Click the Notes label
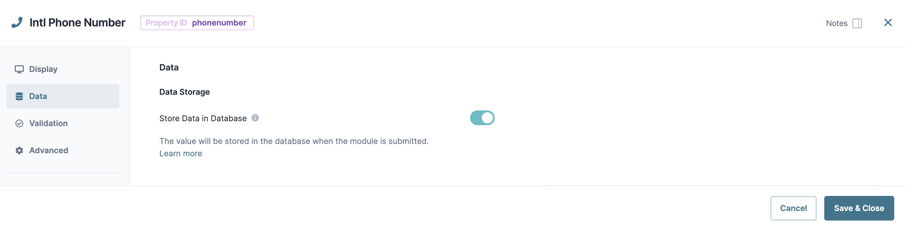This screenshot has width=905, height=227. pos(837,23)
